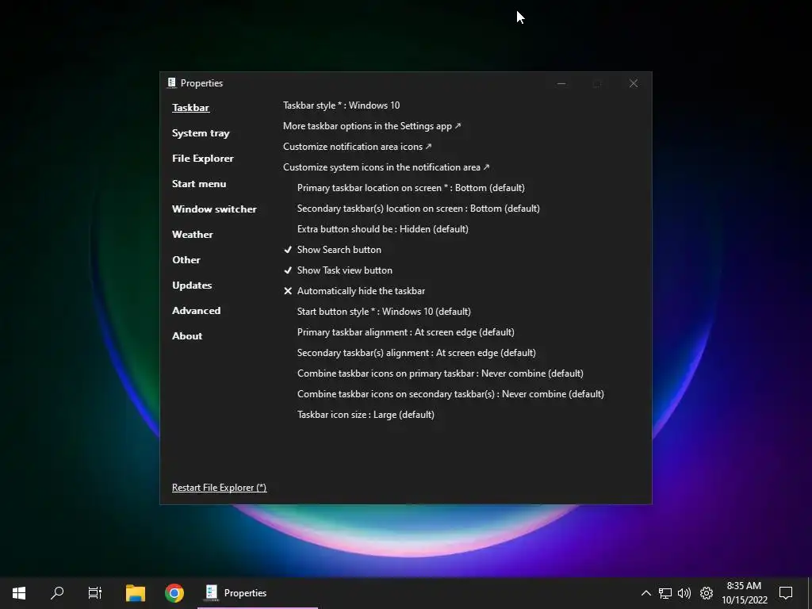Image resolution: width=812 pixels, height=609 pixels.
Task: Open Customize system icons in notification area
Action: (386, 167)
